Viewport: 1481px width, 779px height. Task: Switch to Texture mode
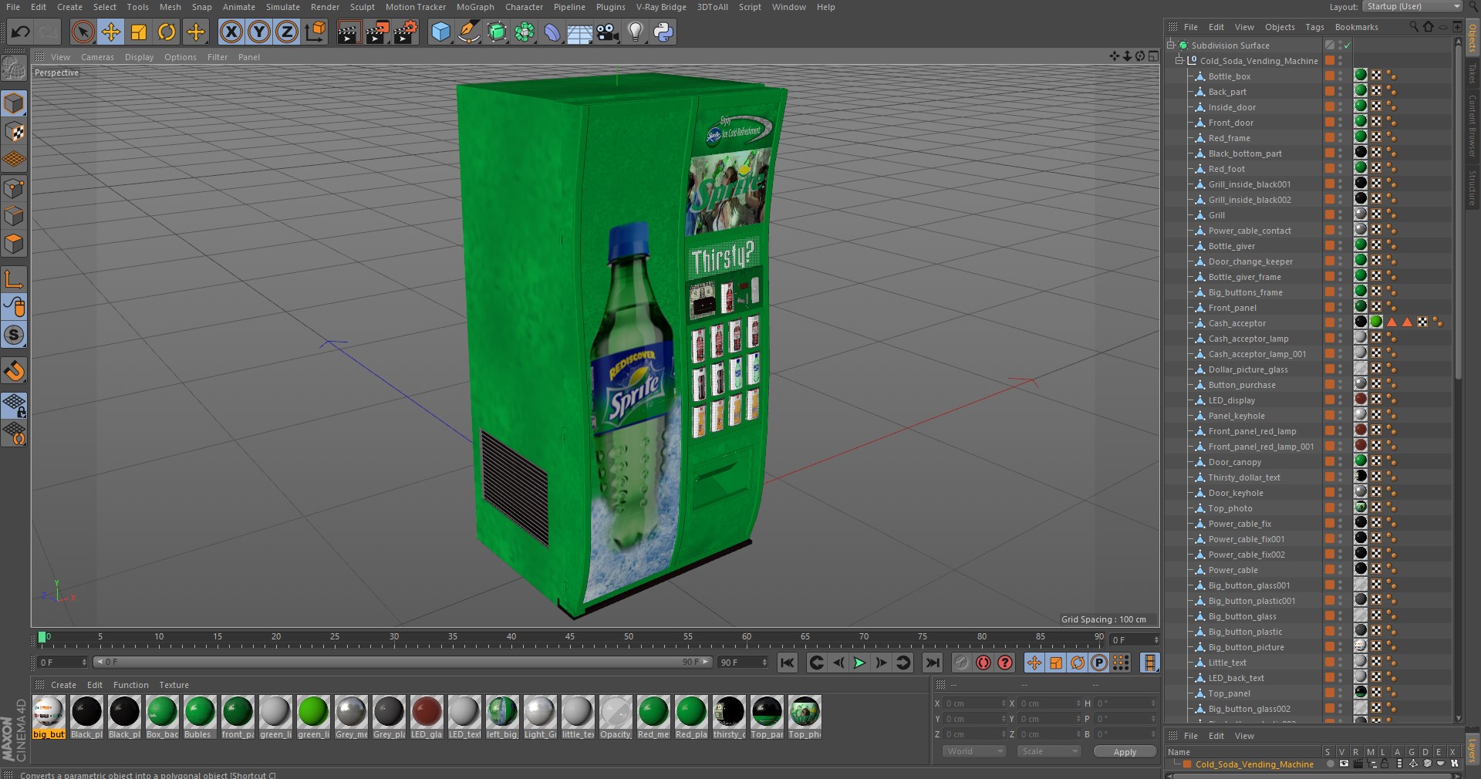pyautogui.click(x=14, y=132)
